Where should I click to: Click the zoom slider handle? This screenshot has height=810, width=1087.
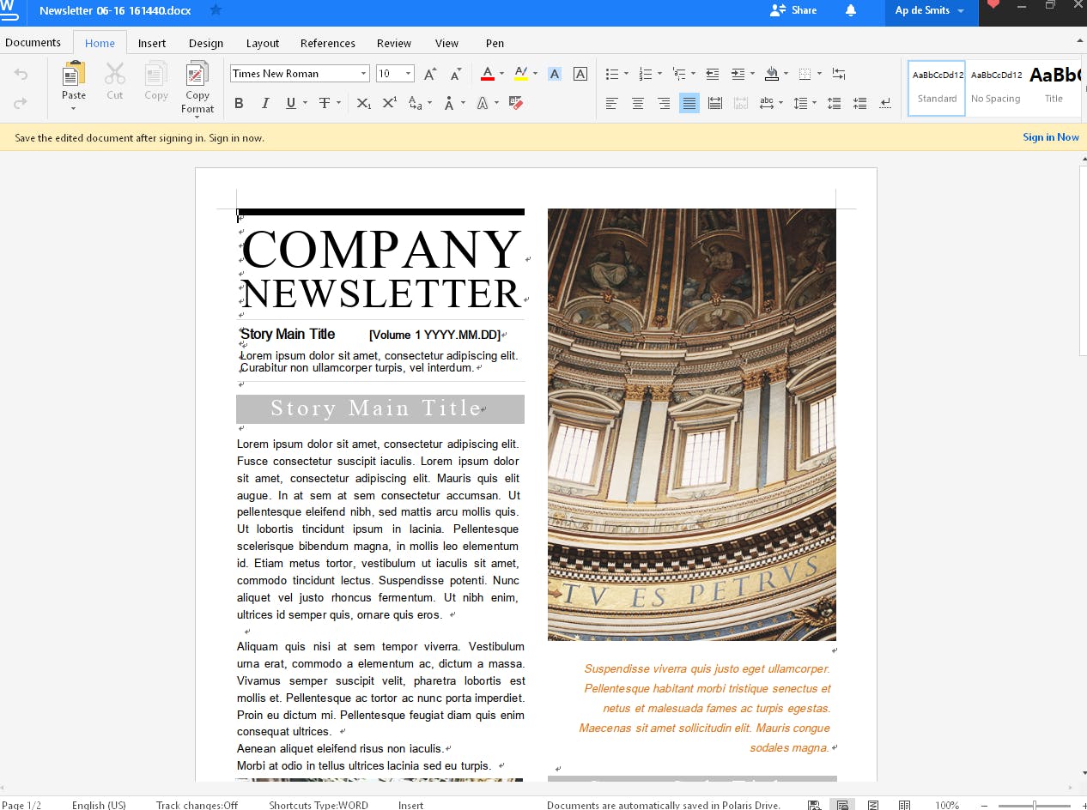(1035, 805)
